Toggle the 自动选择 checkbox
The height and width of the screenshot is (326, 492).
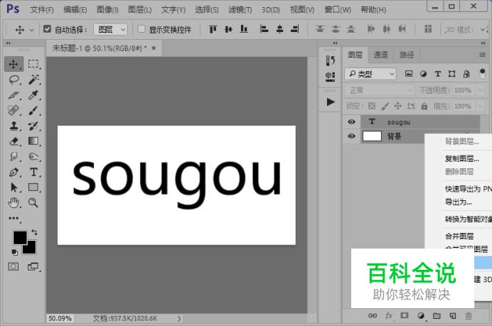tap(47, 29)
